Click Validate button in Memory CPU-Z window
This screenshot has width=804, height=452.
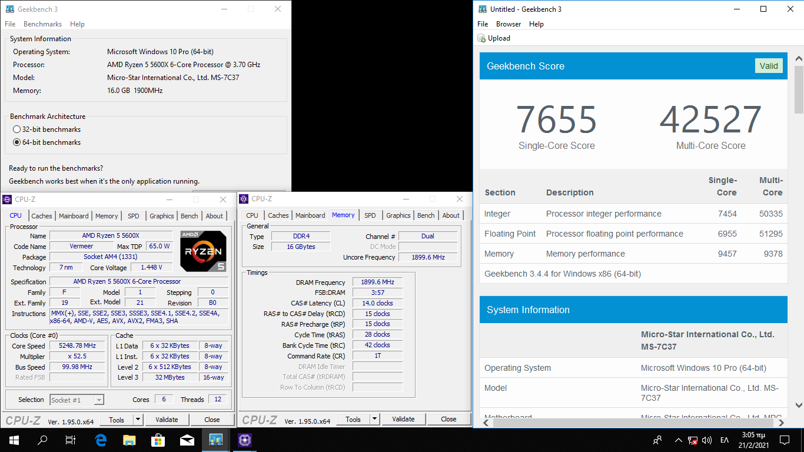coord(403,420)
